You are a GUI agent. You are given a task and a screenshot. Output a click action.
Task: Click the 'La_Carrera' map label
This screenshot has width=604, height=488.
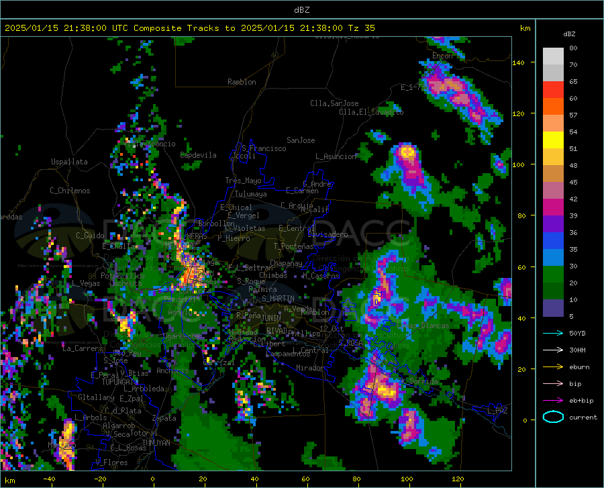[x=83, y=348]
